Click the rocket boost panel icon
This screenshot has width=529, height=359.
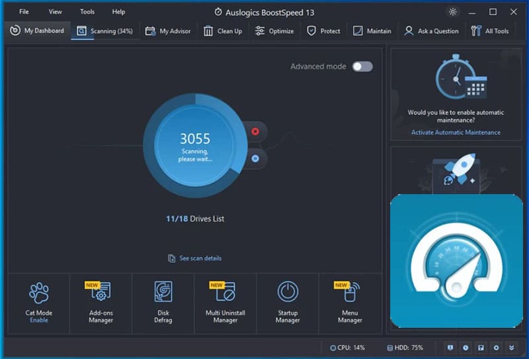[460, 170]
